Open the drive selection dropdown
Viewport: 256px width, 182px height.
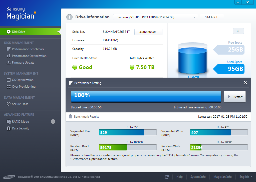pos(156,17)
